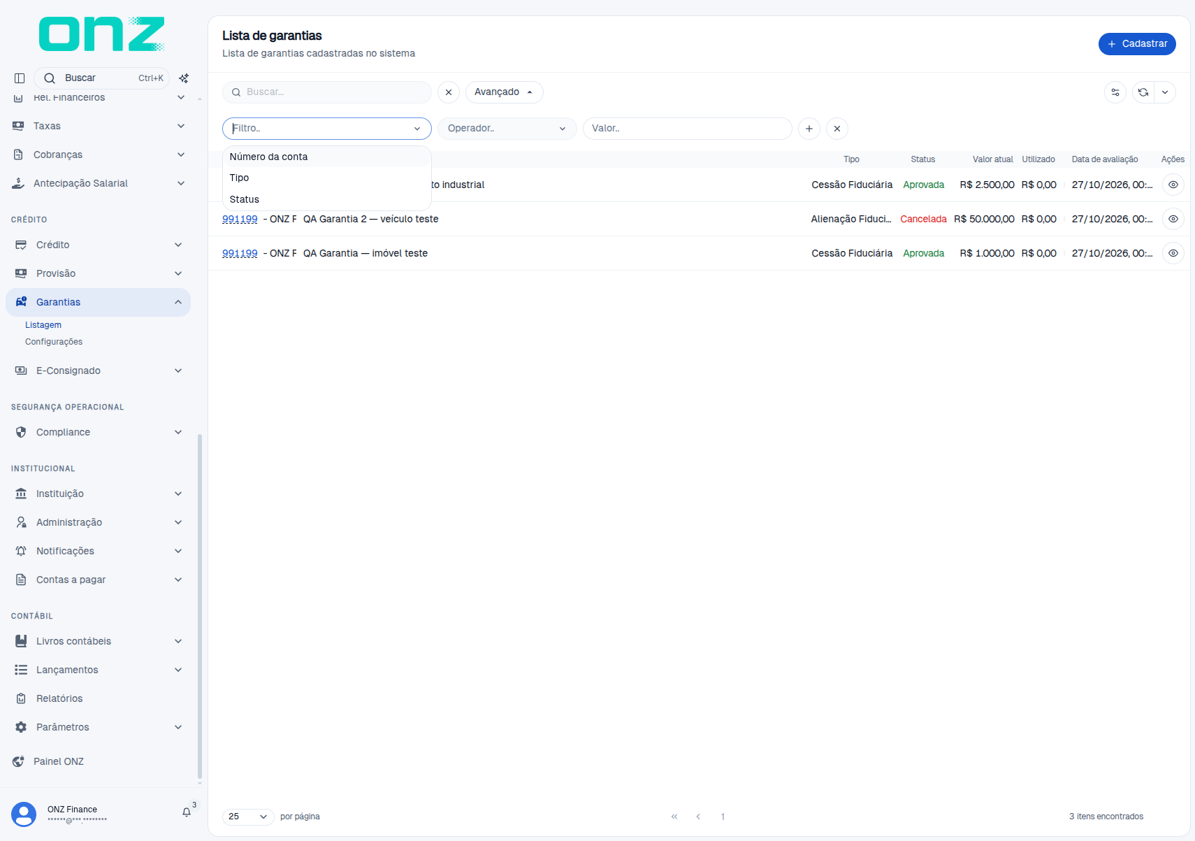Click the sidebar vertical scrollbar
The height and width of the screenshot is (841, 1195).
coord(200,606)
